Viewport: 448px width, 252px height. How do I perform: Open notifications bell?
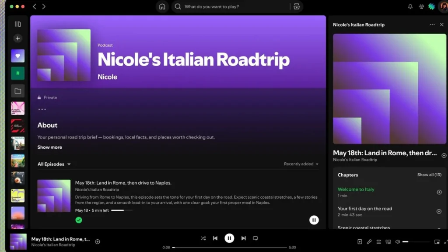pos(410,7)
